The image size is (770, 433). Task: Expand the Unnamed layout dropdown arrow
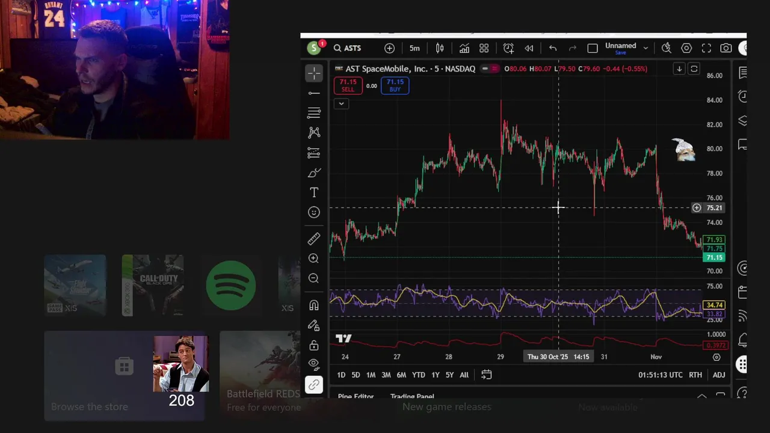point(645,48)
